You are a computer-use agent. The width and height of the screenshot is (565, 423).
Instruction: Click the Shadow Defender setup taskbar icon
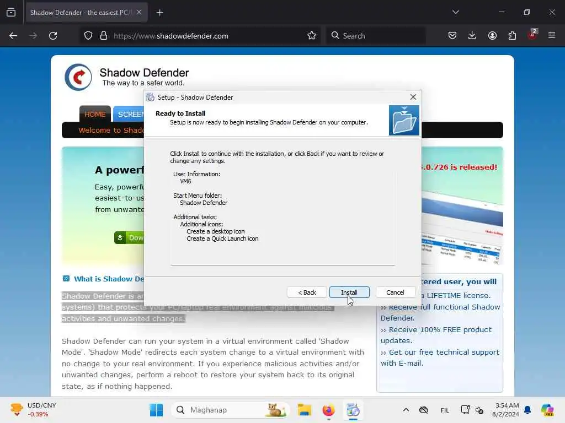[x=353, y=410]
